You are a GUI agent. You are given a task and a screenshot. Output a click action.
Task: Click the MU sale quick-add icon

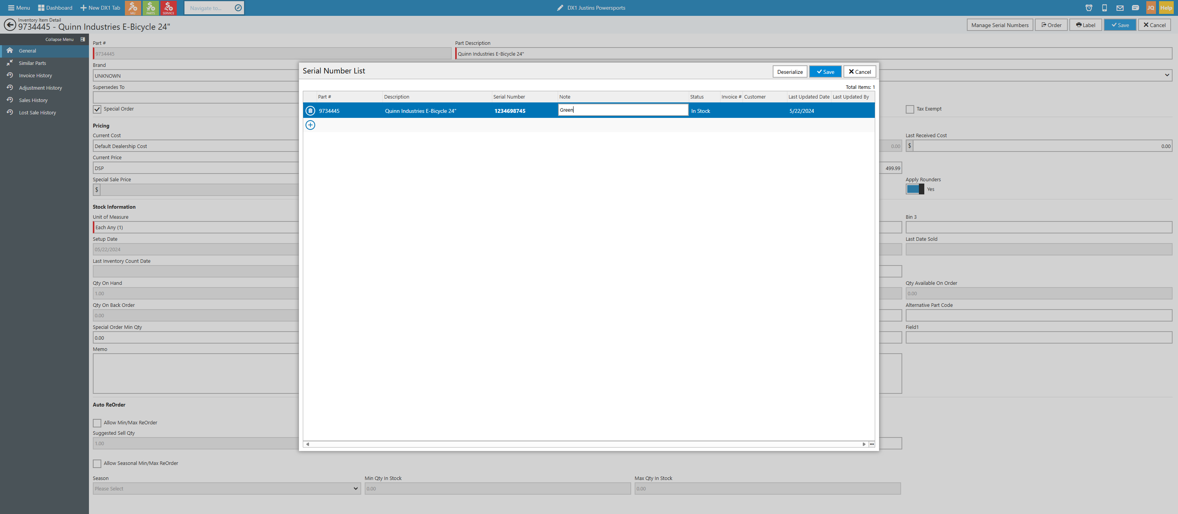[x=133, y=8]
